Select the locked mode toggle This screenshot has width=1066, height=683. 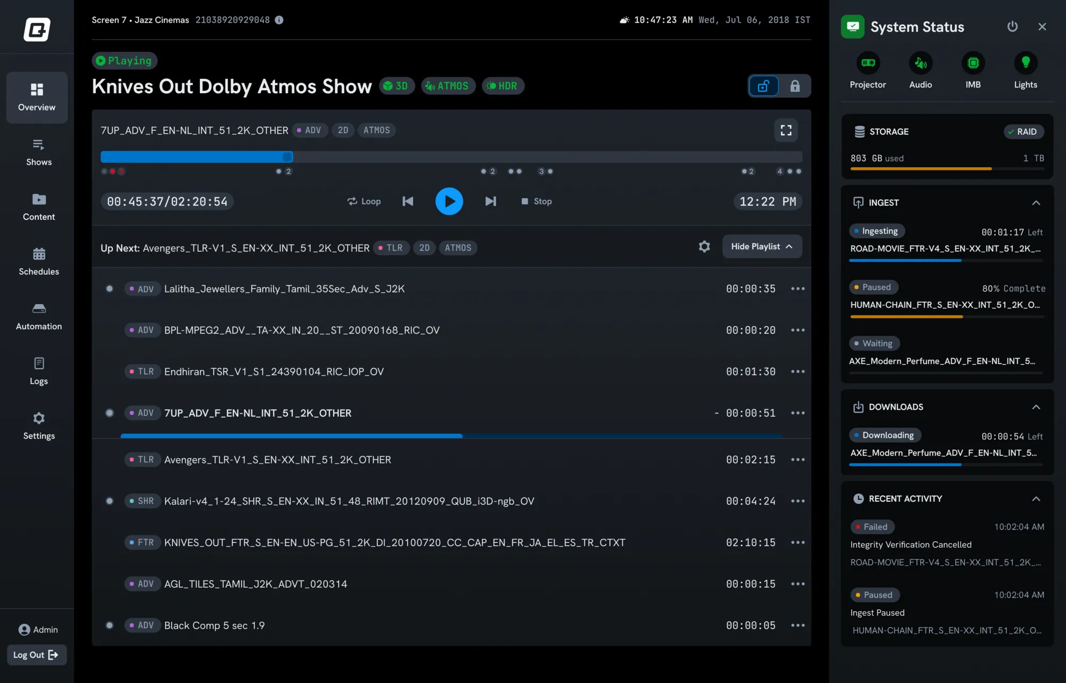[x=795, y=86]
